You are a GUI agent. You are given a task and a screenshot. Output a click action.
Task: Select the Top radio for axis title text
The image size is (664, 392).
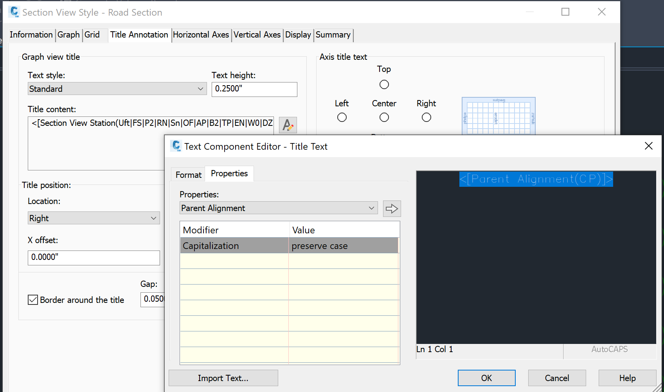pos(384,84)
